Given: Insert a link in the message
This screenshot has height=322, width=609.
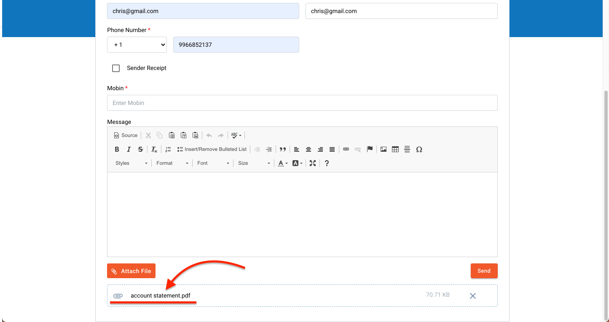Looking at the screenshot, I should pos(346,149).
